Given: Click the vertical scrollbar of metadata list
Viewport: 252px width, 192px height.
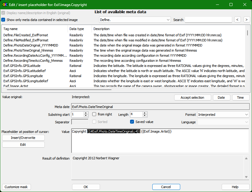Looking at the screenshot, I should (247, 33).
